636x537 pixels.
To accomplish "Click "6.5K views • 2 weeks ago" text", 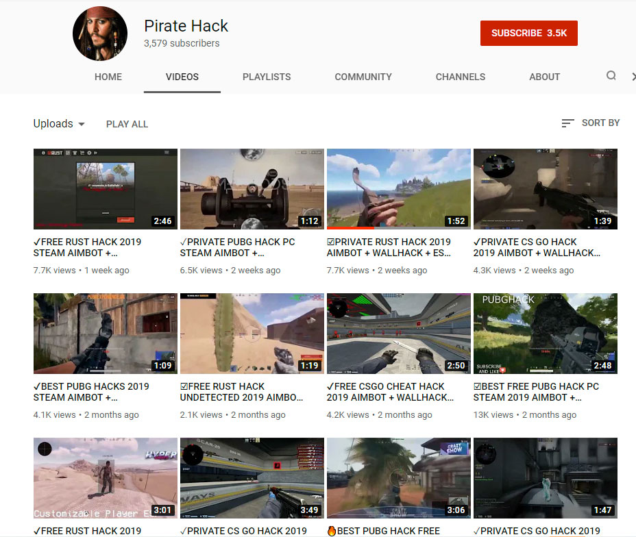I will (x=230, y=271).
